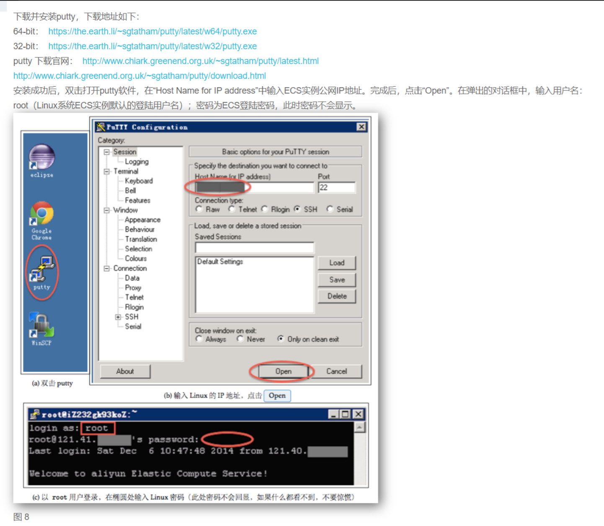
Task: Click the Delete session button
Action: (337, 296)
